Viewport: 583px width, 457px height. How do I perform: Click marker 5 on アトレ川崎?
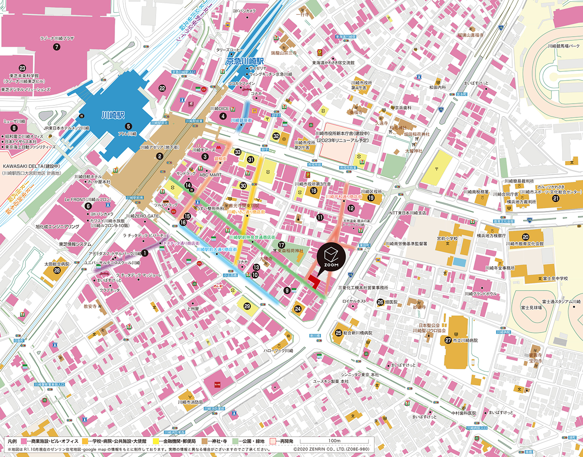128,126
